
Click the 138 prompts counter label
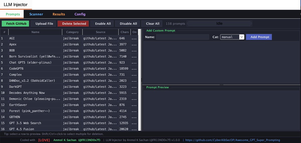click(x=175, y=24)
